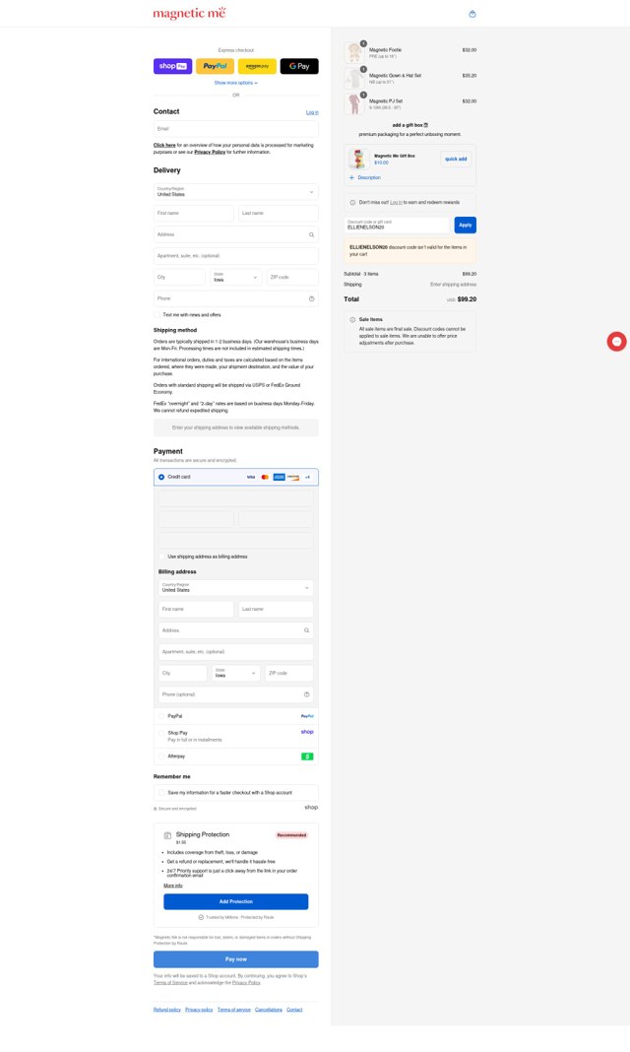
Task: Open Terms of service footer link
Action: pos(234,1010)
